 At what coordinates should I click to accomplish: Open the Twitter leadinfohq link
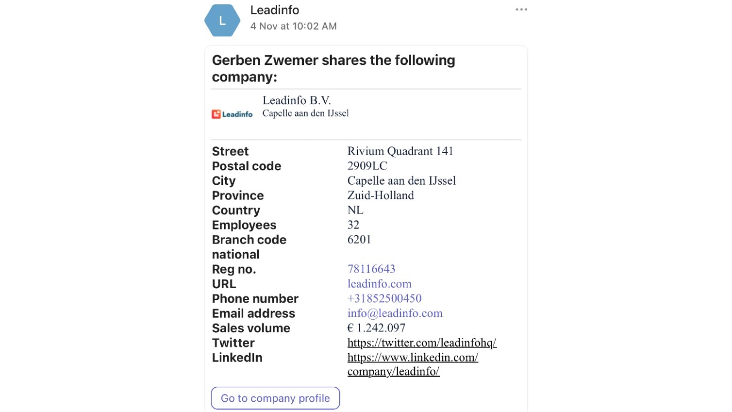[422, 343]
